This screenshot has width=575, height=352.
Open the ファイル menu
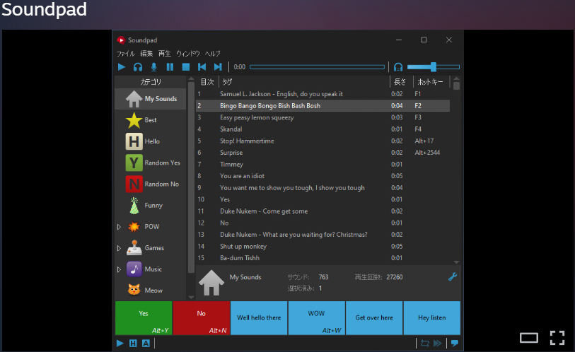coord(125,54)
